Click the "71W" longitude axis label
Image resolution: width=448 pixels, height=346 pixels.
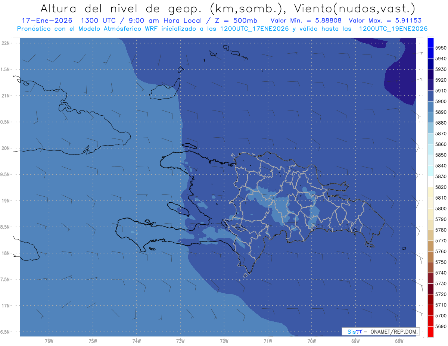(x=268, y=341)
